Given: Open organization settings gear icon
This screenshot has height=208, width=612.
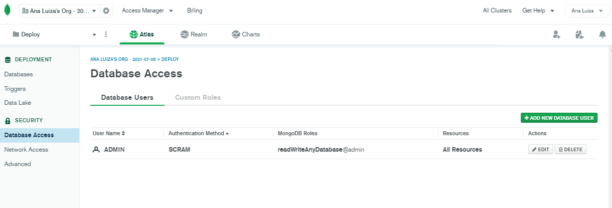Looking at the screenshot, I should 106,10.
